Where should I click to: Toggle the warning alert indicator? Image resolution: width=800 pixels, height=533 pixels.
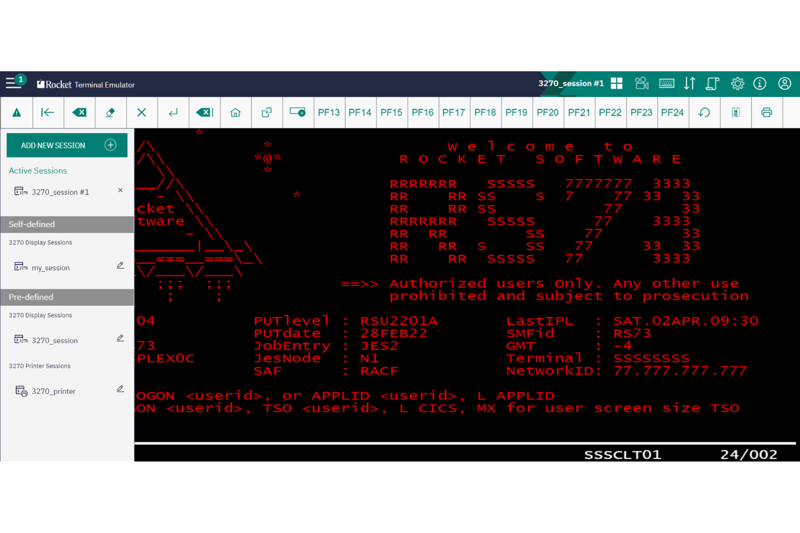coord(17,112)
